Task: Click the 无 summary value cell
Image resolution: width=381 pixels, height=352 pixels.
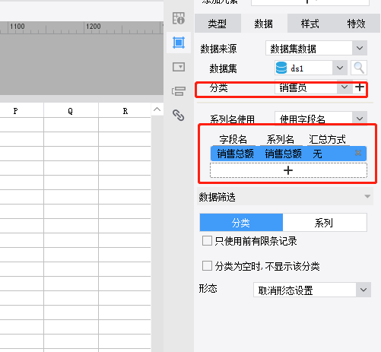Action: tap(317, 154)
